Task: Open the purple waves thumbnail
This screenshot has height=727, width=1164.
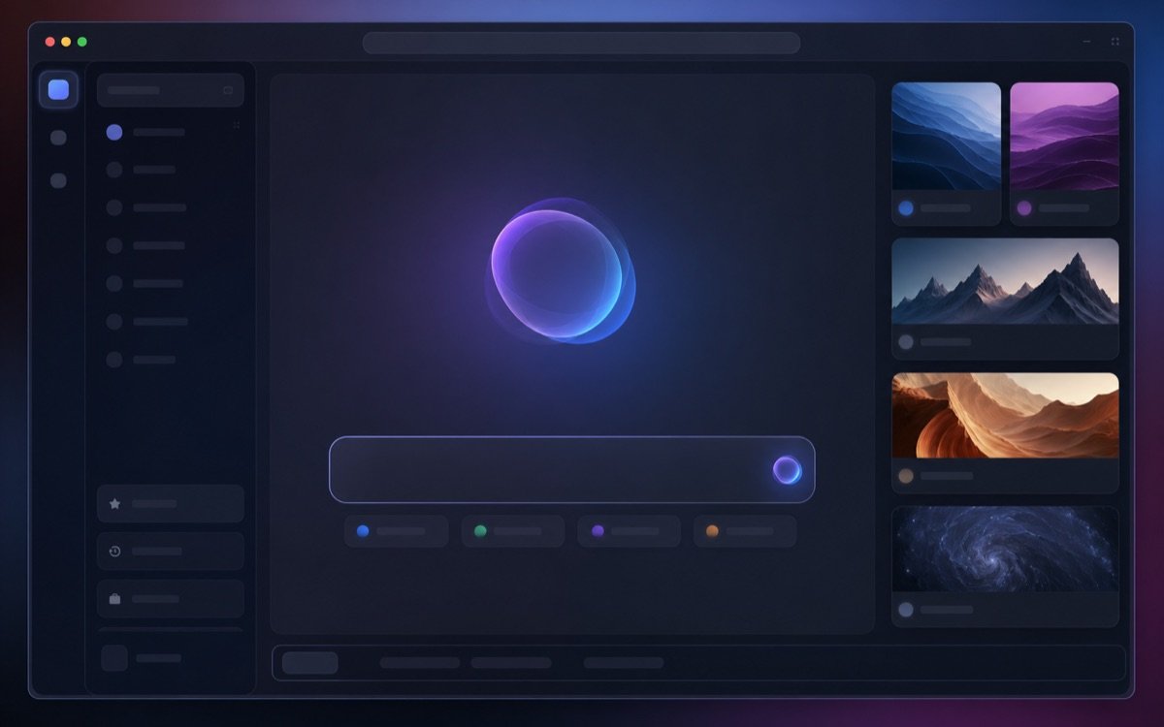Action: (x=1064, y=136)
